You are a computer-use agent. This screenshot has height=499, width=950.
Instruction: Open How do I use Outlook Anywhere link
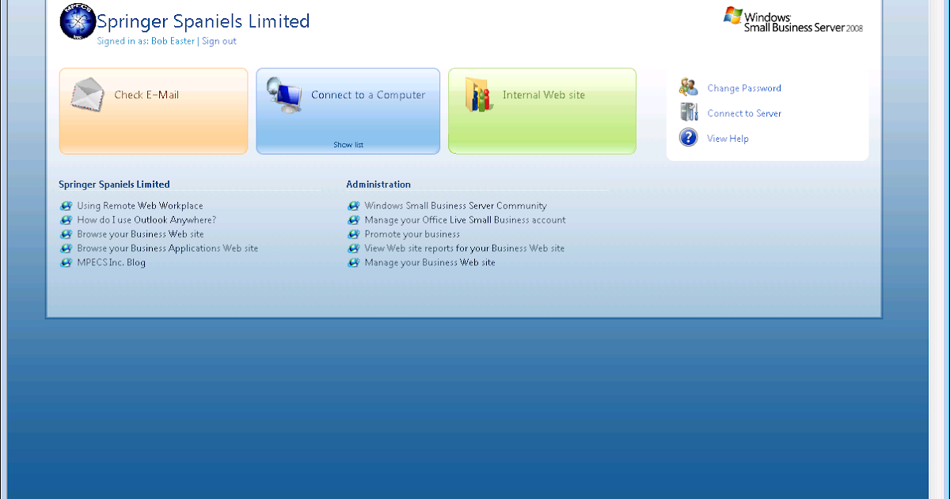pos(146,220)
